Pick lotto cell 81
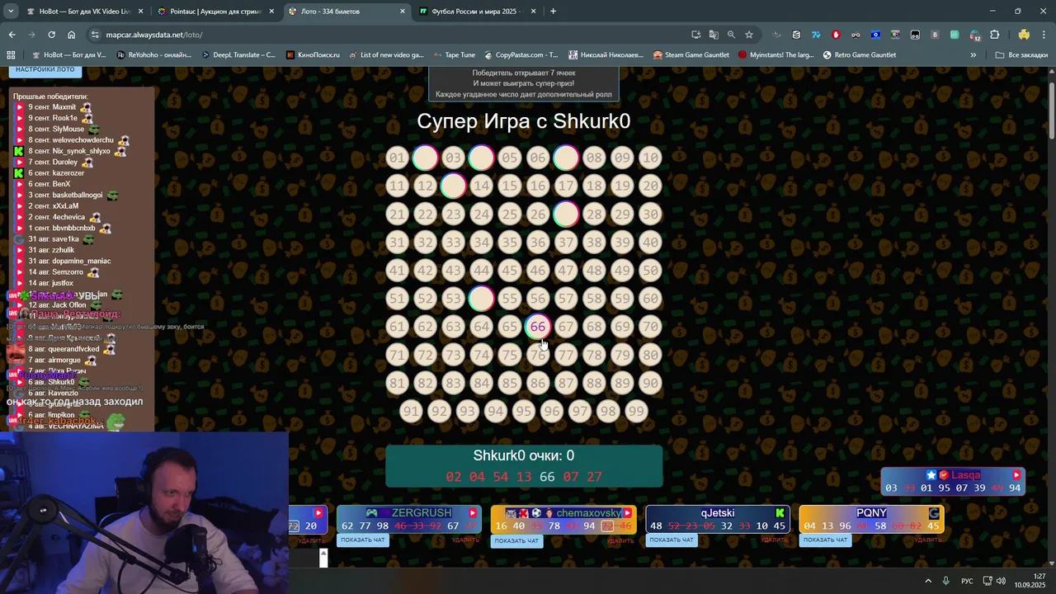Image resolution: width=1056 pixels, height=594 pixels. [x=398, y=383]
